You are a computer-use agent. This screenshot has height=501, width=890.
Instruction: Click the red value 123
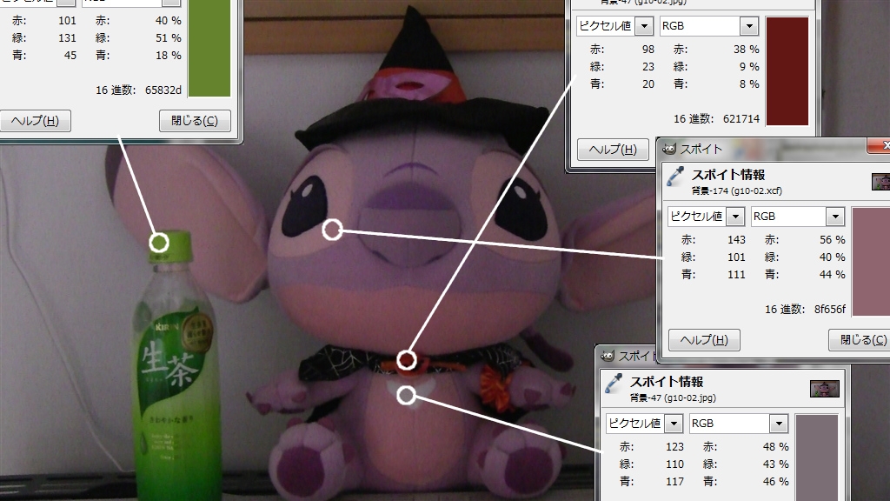[674, 448]
